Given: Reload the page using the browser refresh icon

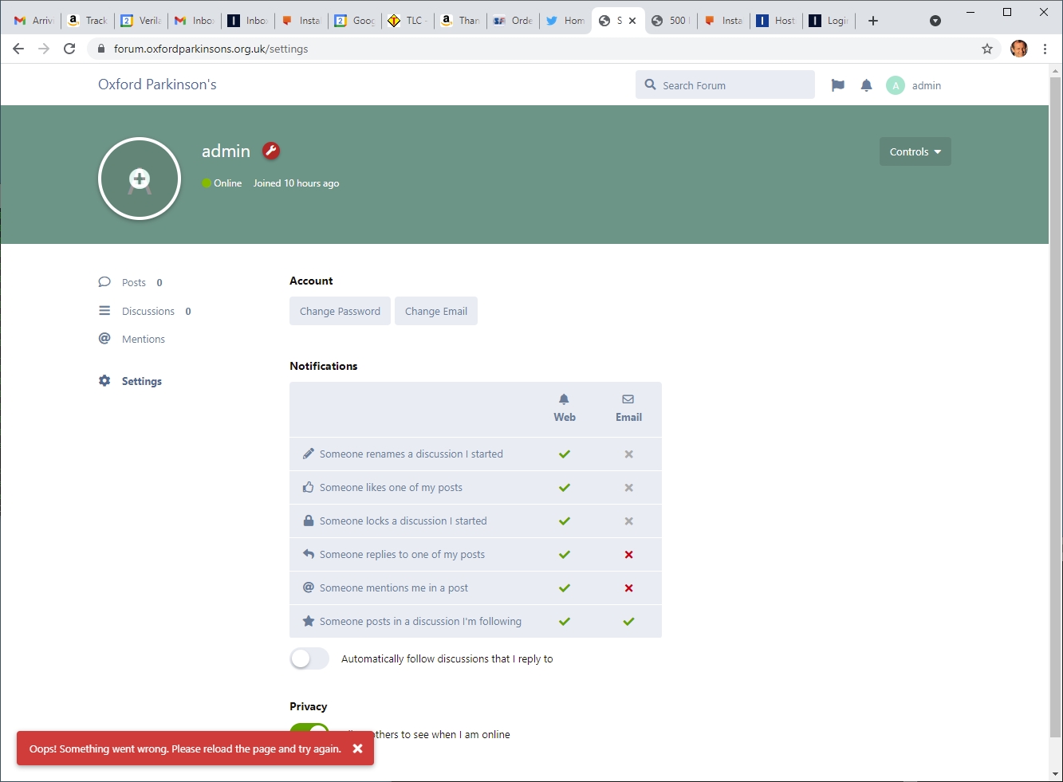Looking at the screenshot, I should click(69, 49).
